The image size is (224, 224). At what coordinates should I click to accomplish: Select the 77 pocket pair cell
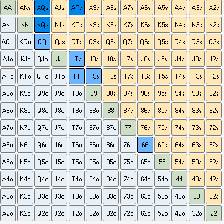point(128,128)
